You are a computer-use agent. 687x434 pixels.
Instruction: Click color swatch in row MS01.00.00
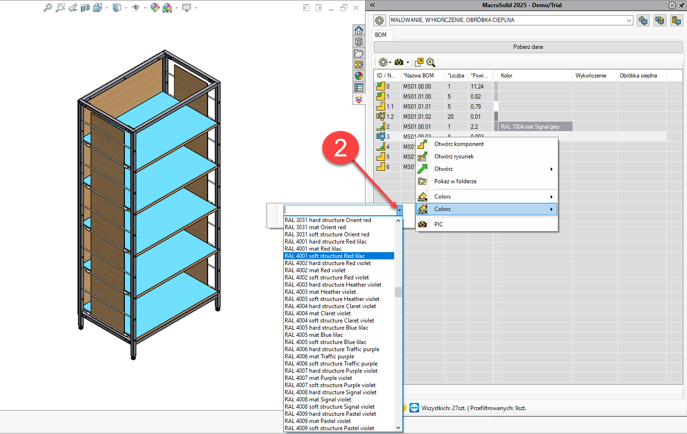pos(496,86)
